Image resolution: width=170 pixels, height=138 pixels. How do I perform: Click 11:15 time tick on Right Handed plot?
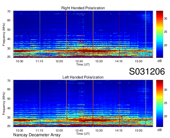click(x=39, y=61)
